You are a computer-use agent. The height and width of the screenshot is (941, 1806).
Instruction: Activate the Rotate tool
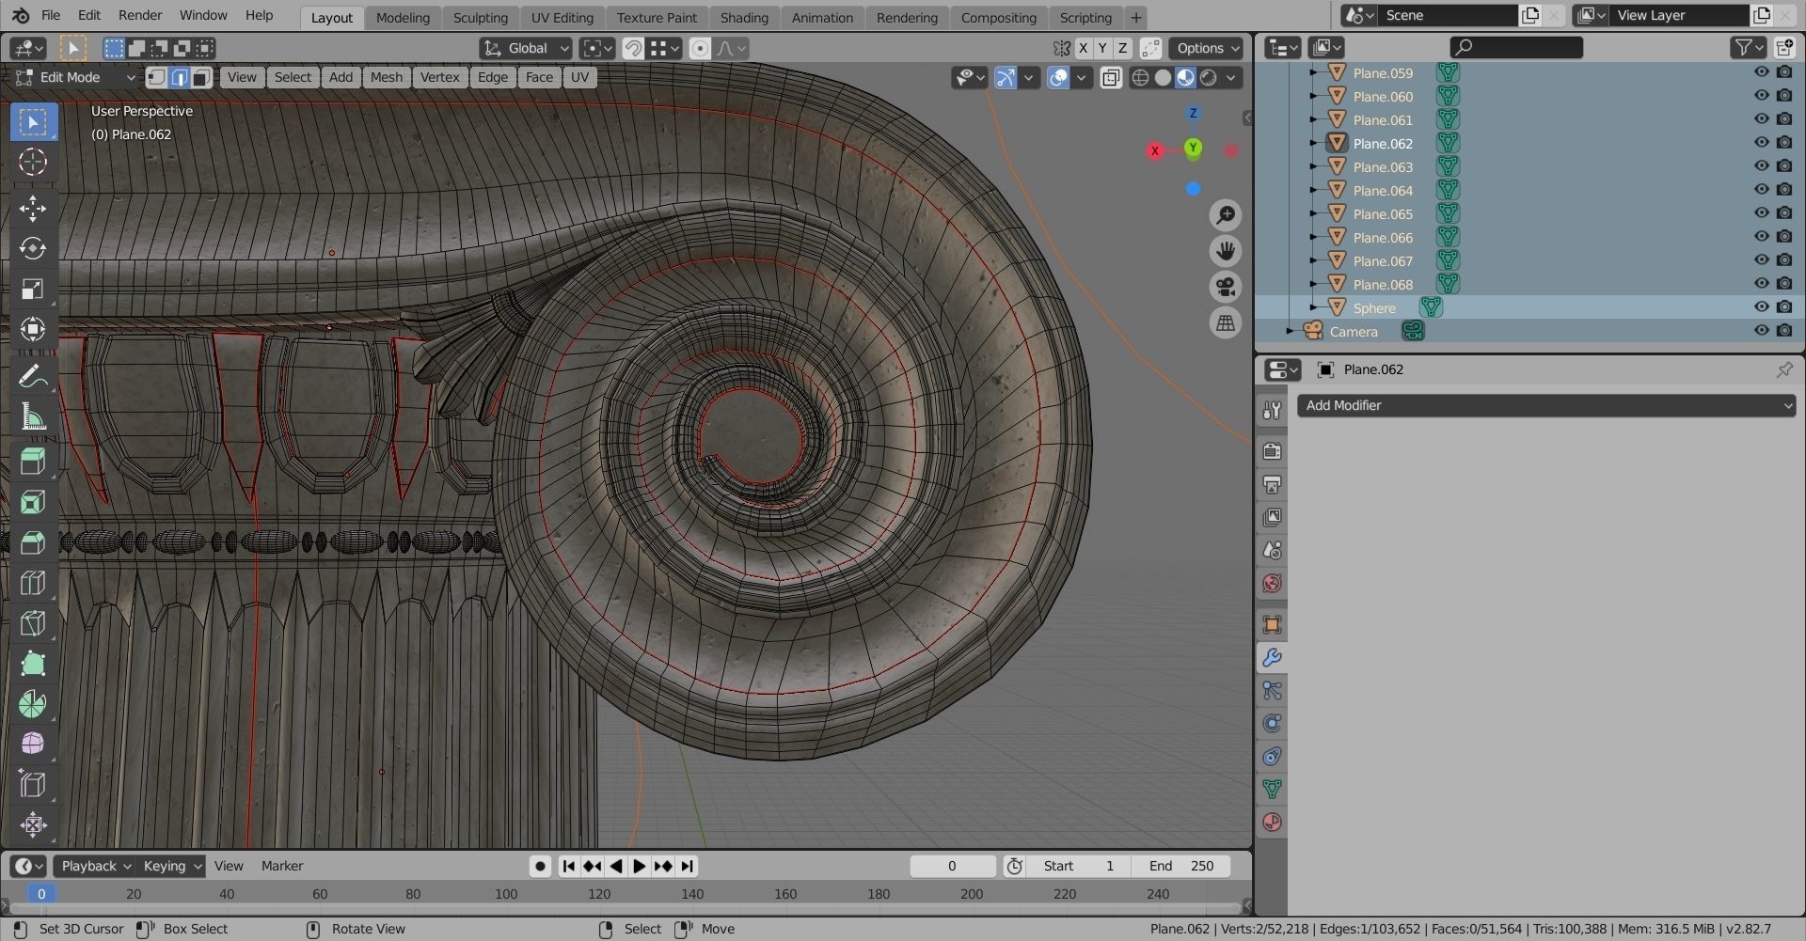(x=33, y=248)
